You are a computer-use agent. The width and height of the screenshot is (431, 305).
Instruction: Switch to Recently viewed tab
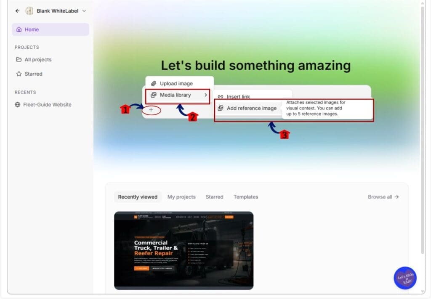(x=138, y=197)
